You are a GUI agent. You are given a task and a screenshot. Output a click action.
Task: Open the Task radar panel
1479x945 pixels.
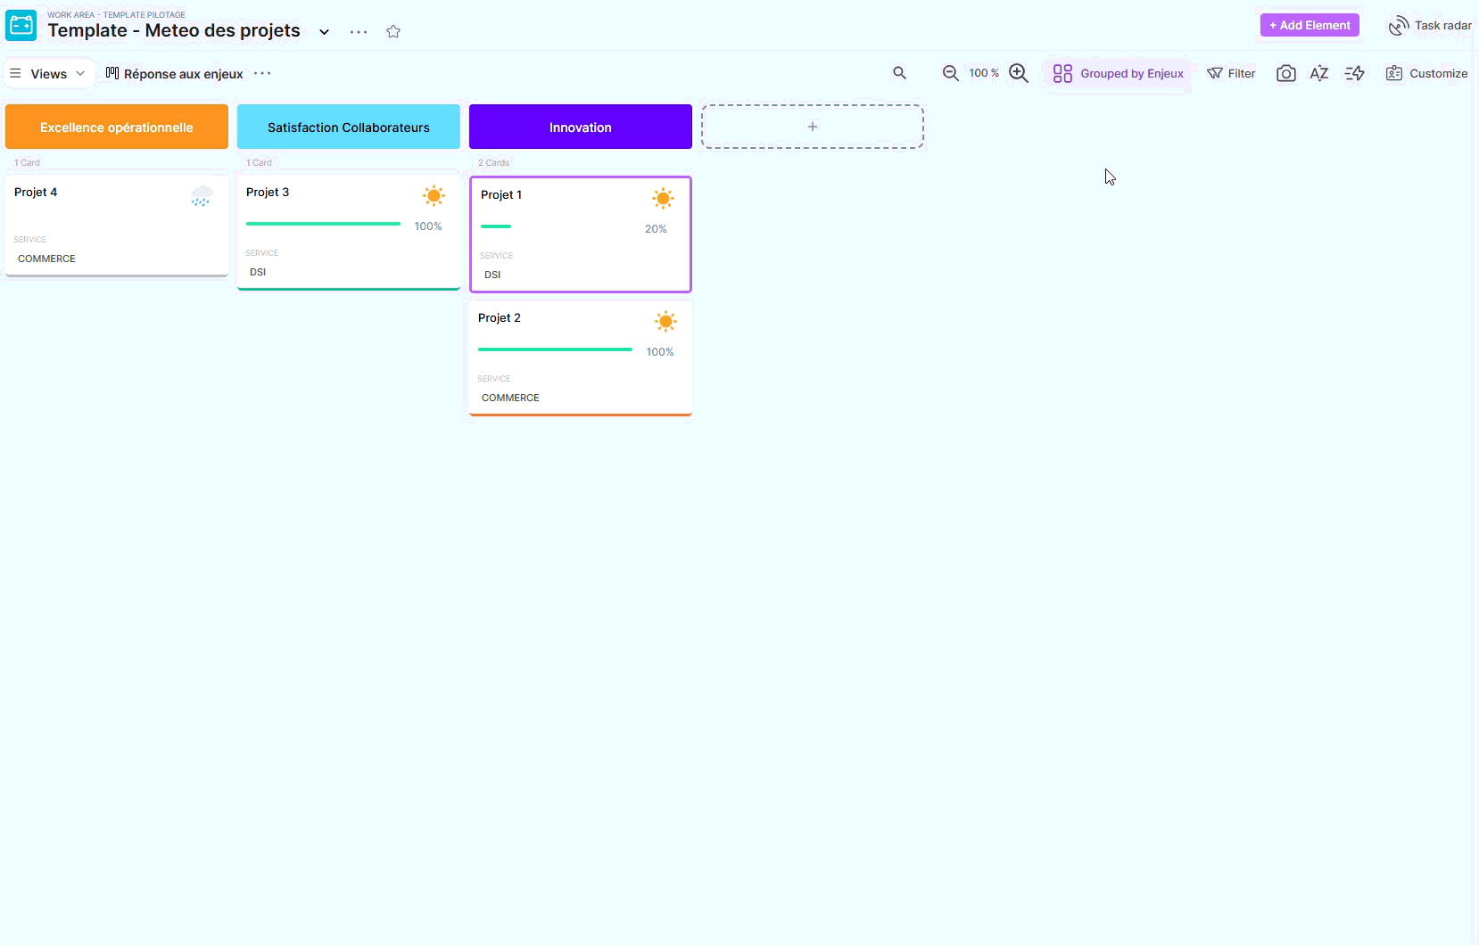coord(1430,26)
